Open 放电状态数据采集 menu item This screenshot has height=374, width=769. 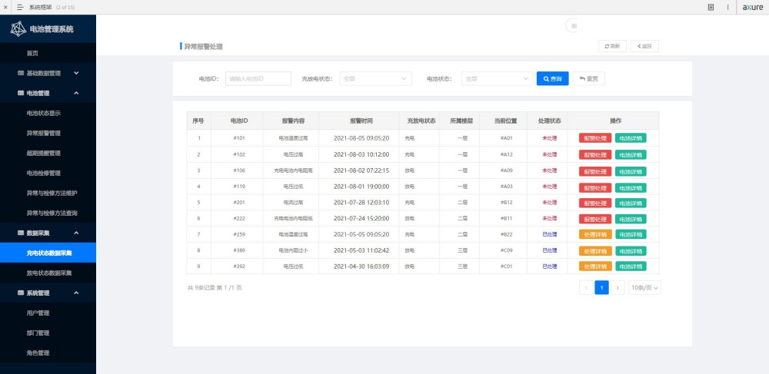coord(49,273)
